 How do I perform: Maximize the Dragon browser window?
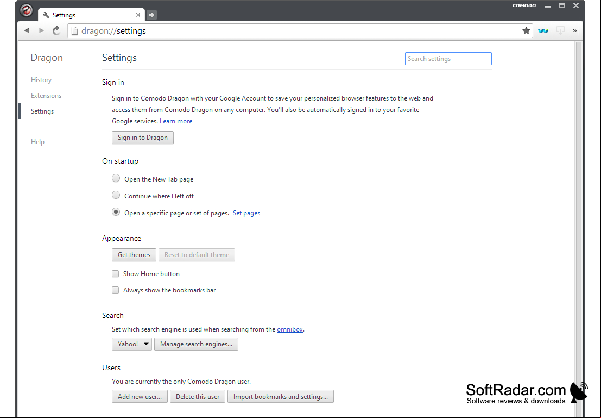tap(562, 5)
